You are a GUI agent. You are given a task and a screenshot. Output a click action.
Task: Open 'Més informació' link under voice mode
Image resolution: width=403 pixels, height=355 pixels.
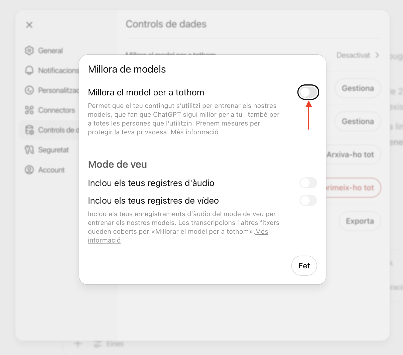coord(261,231)
